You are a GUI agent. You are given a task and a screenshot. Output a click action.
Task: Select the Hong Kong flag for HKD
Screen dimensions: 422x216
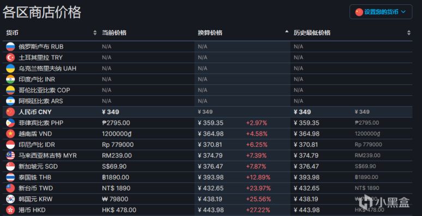tap(10, 210)
